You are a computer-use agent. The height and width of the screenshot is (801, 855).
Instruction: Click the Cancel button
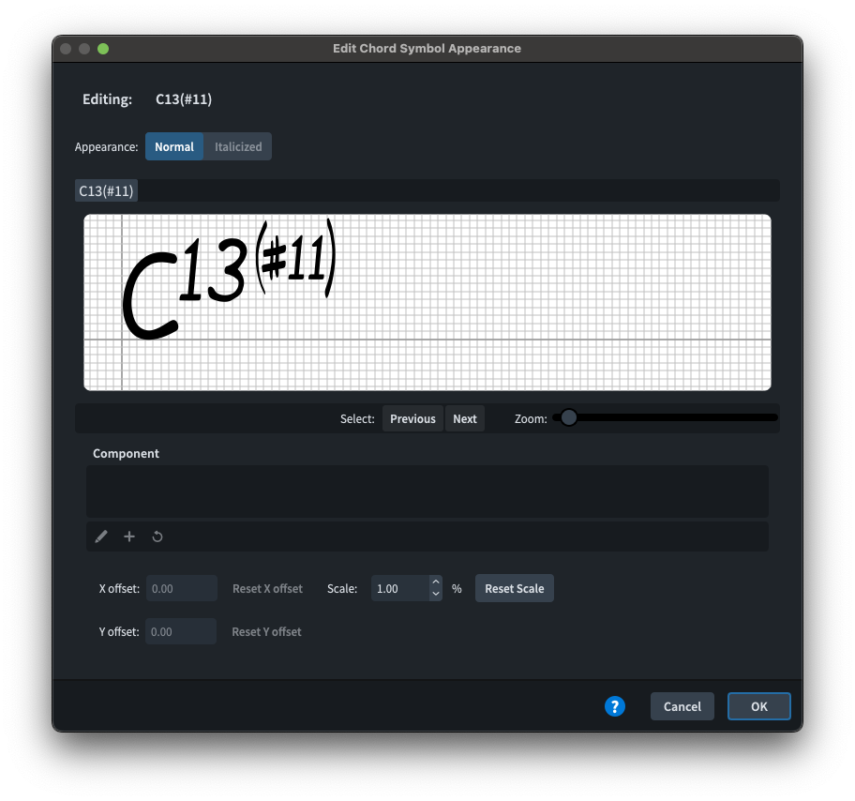coord(682,706)
